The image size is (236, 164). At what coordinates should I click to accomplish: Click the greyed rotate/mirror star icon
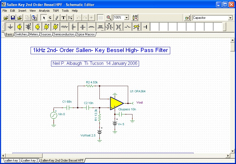pyautogui.click(x=91, y=18)
